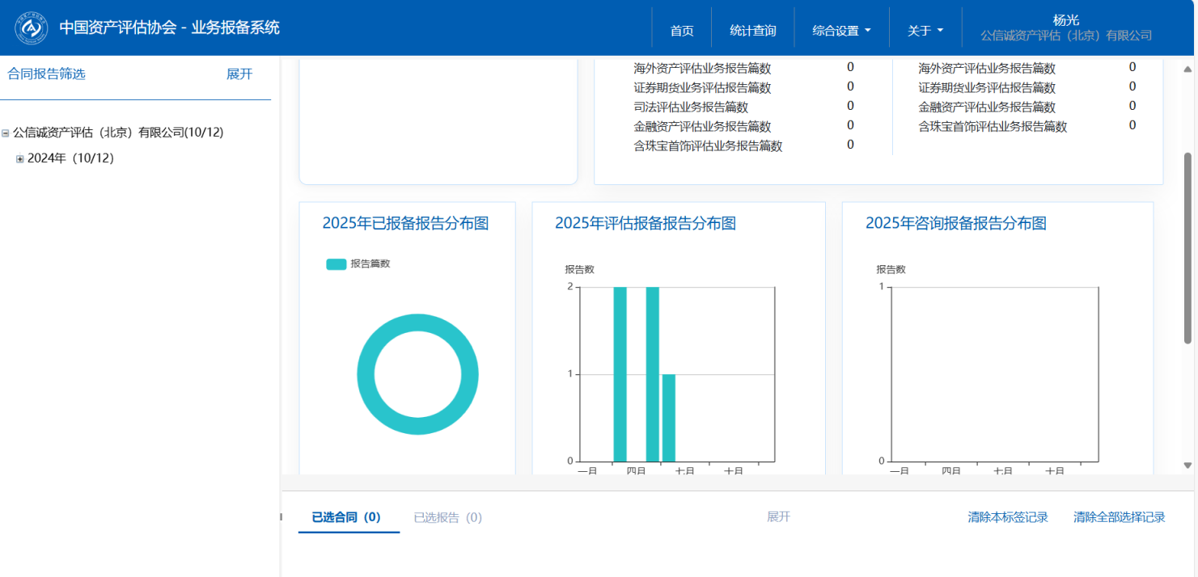Click 展开 in the bottom selection panel

pos(778,517)
